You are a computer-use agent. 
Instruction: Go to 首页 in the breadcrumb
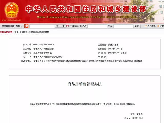(16, 32)
